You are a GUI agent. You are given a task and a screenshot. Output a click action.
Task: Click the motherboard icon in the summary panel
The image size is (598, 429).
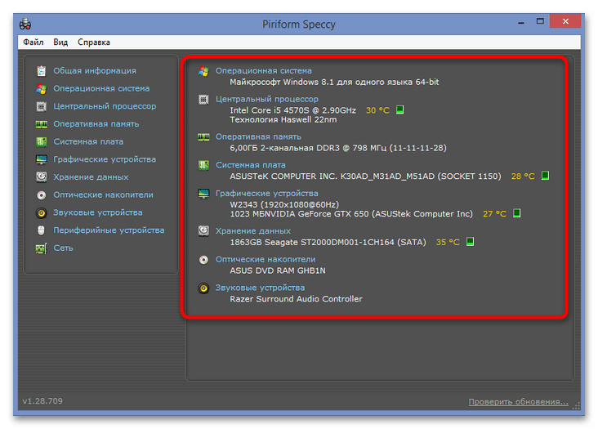click(203, 166)
